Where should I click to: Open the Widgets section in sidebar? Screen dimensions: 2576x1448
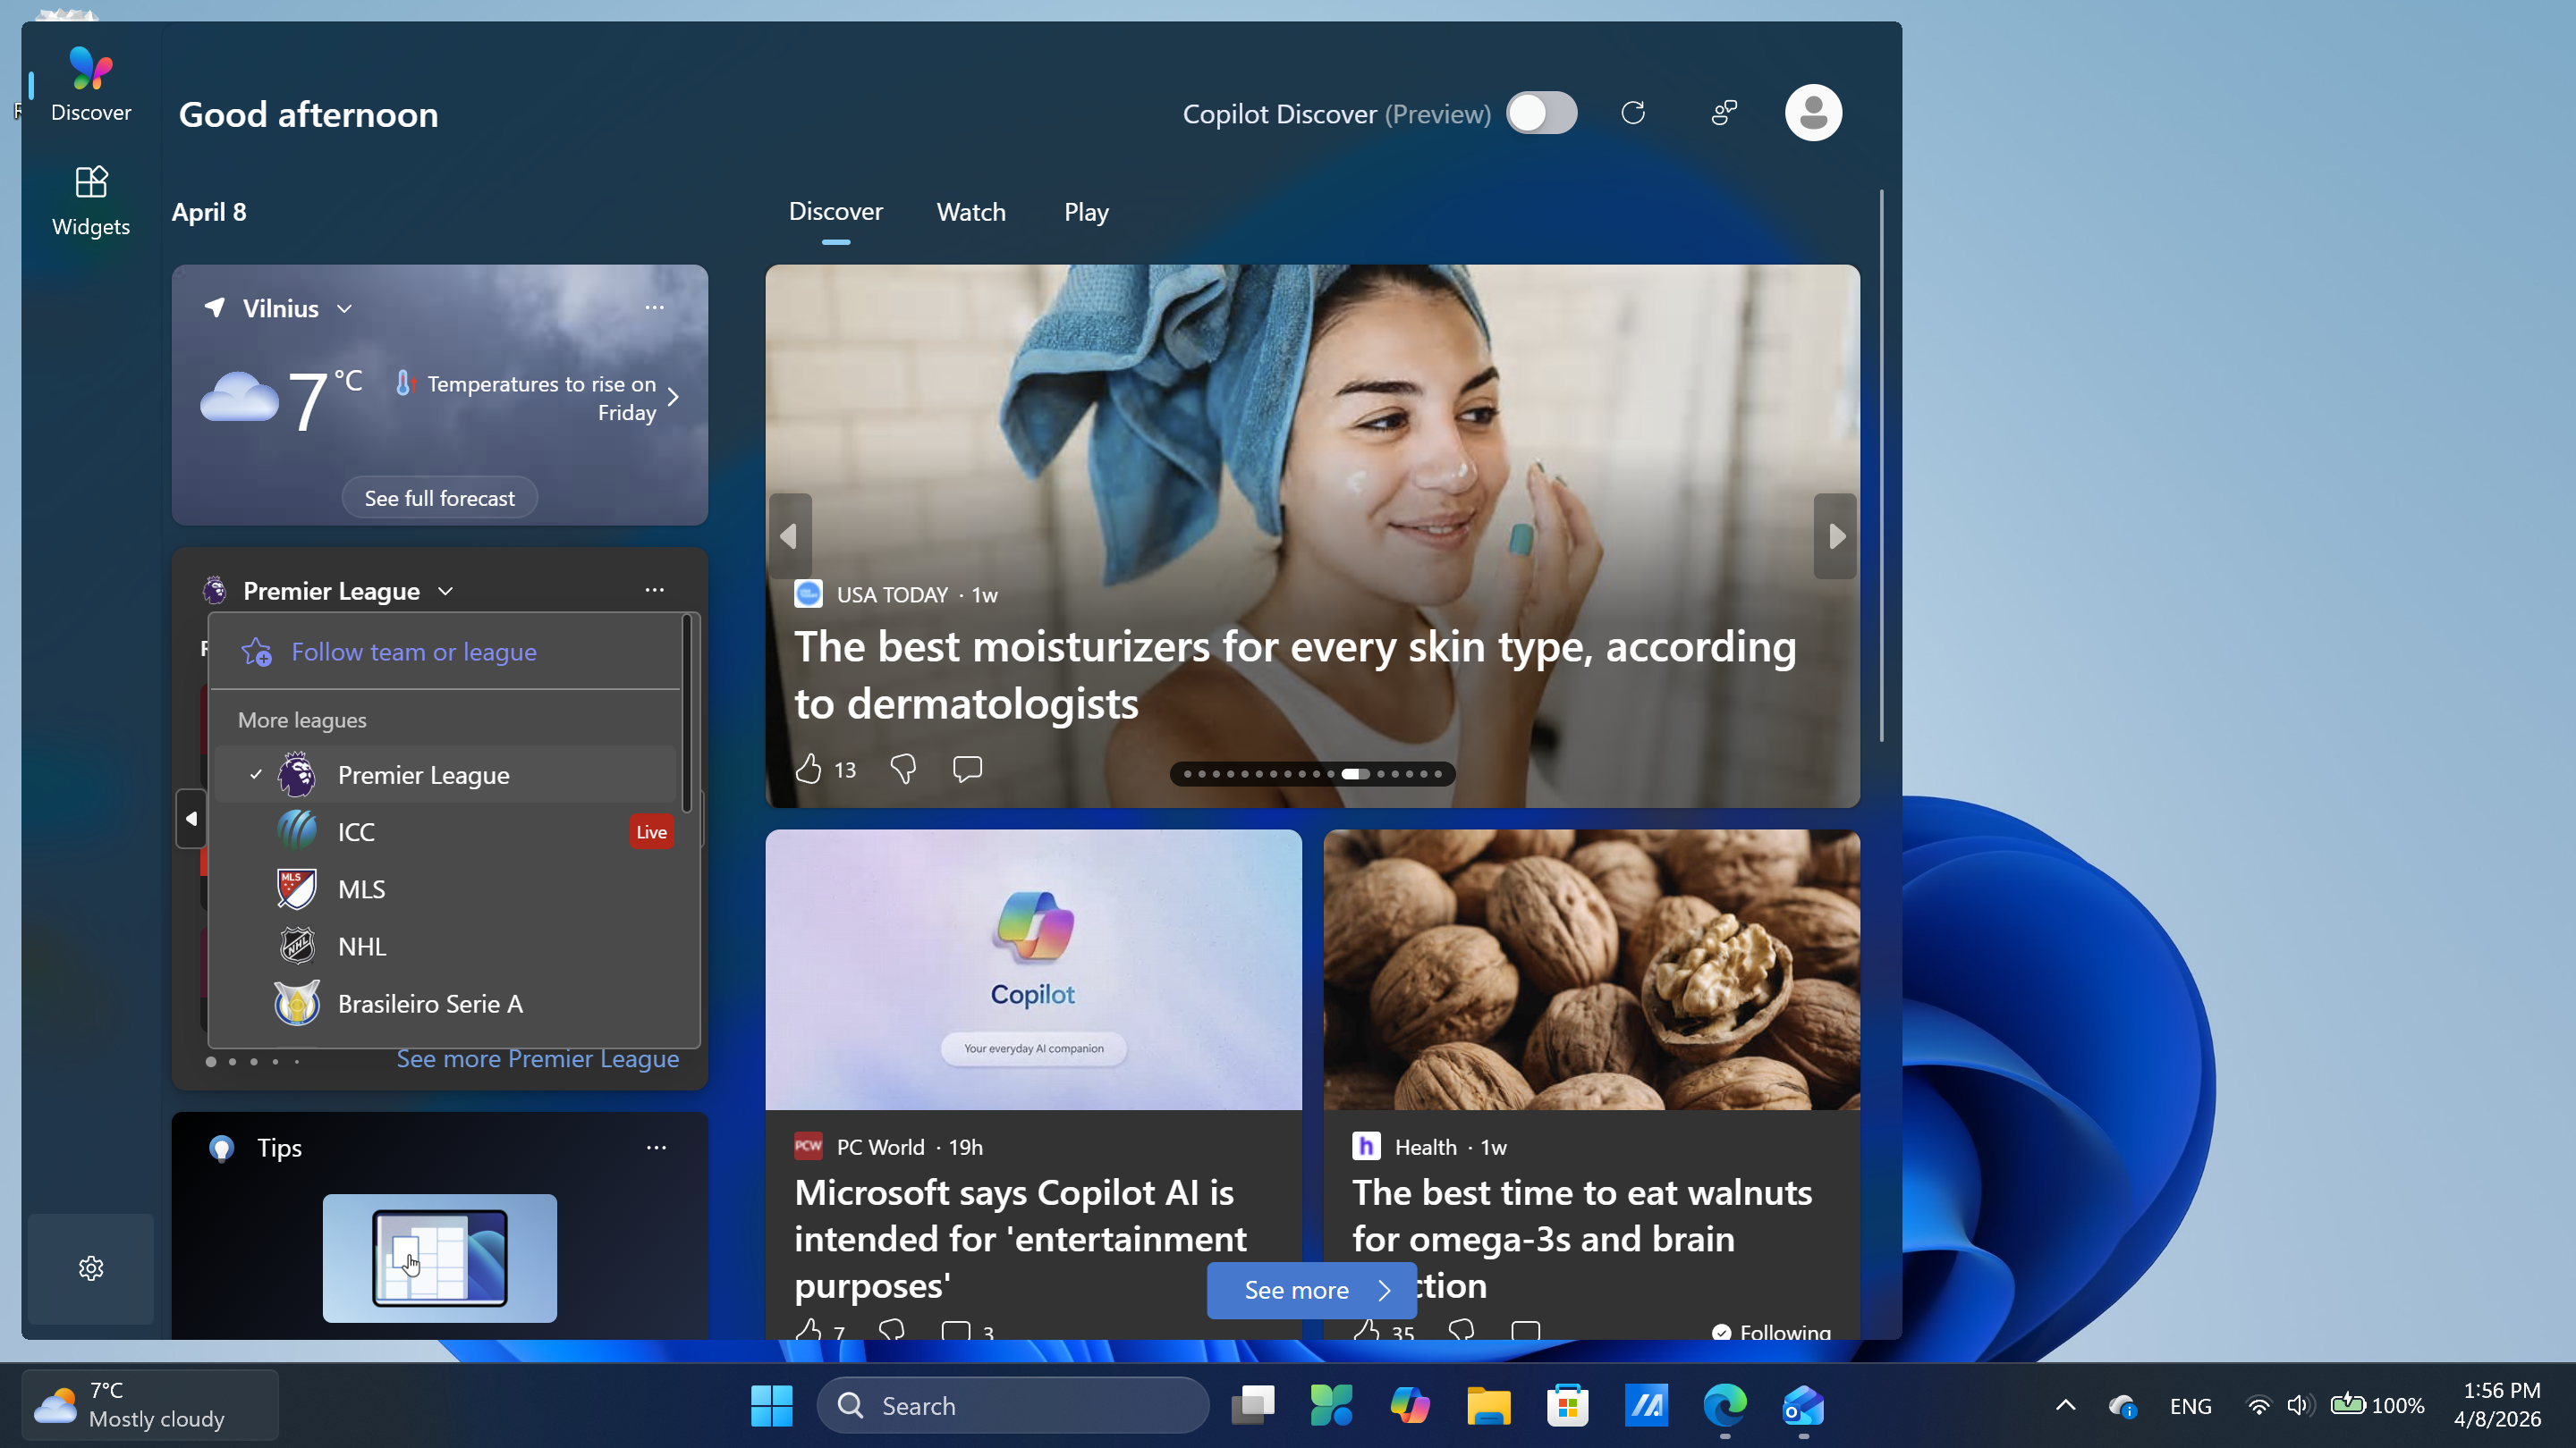pos(90,201)
